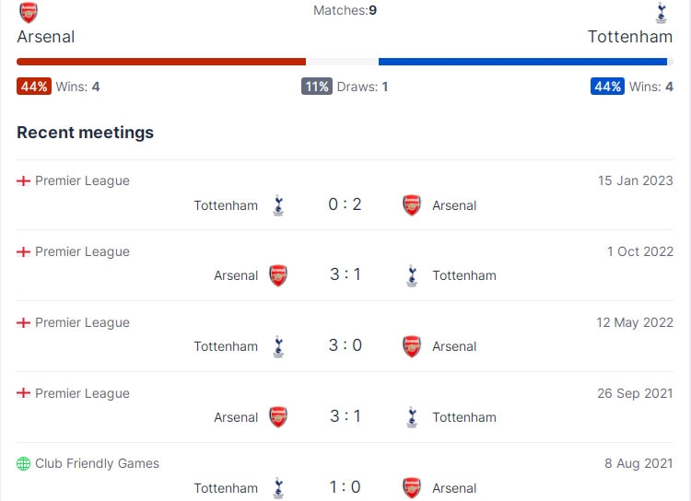The height and width of the screenshot is (501, 691).
Task: Click Arsenal crest in 1 Oct 2022 match
Action: [x=278, y=275]
